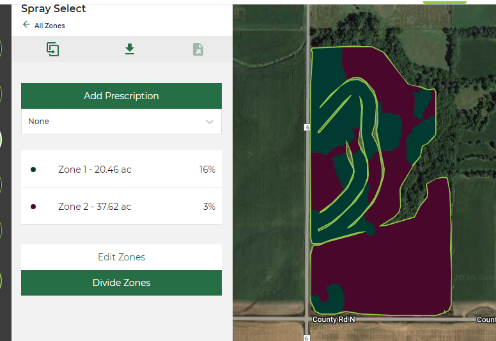Click the 16% value for Zone 1

(207, 170)
